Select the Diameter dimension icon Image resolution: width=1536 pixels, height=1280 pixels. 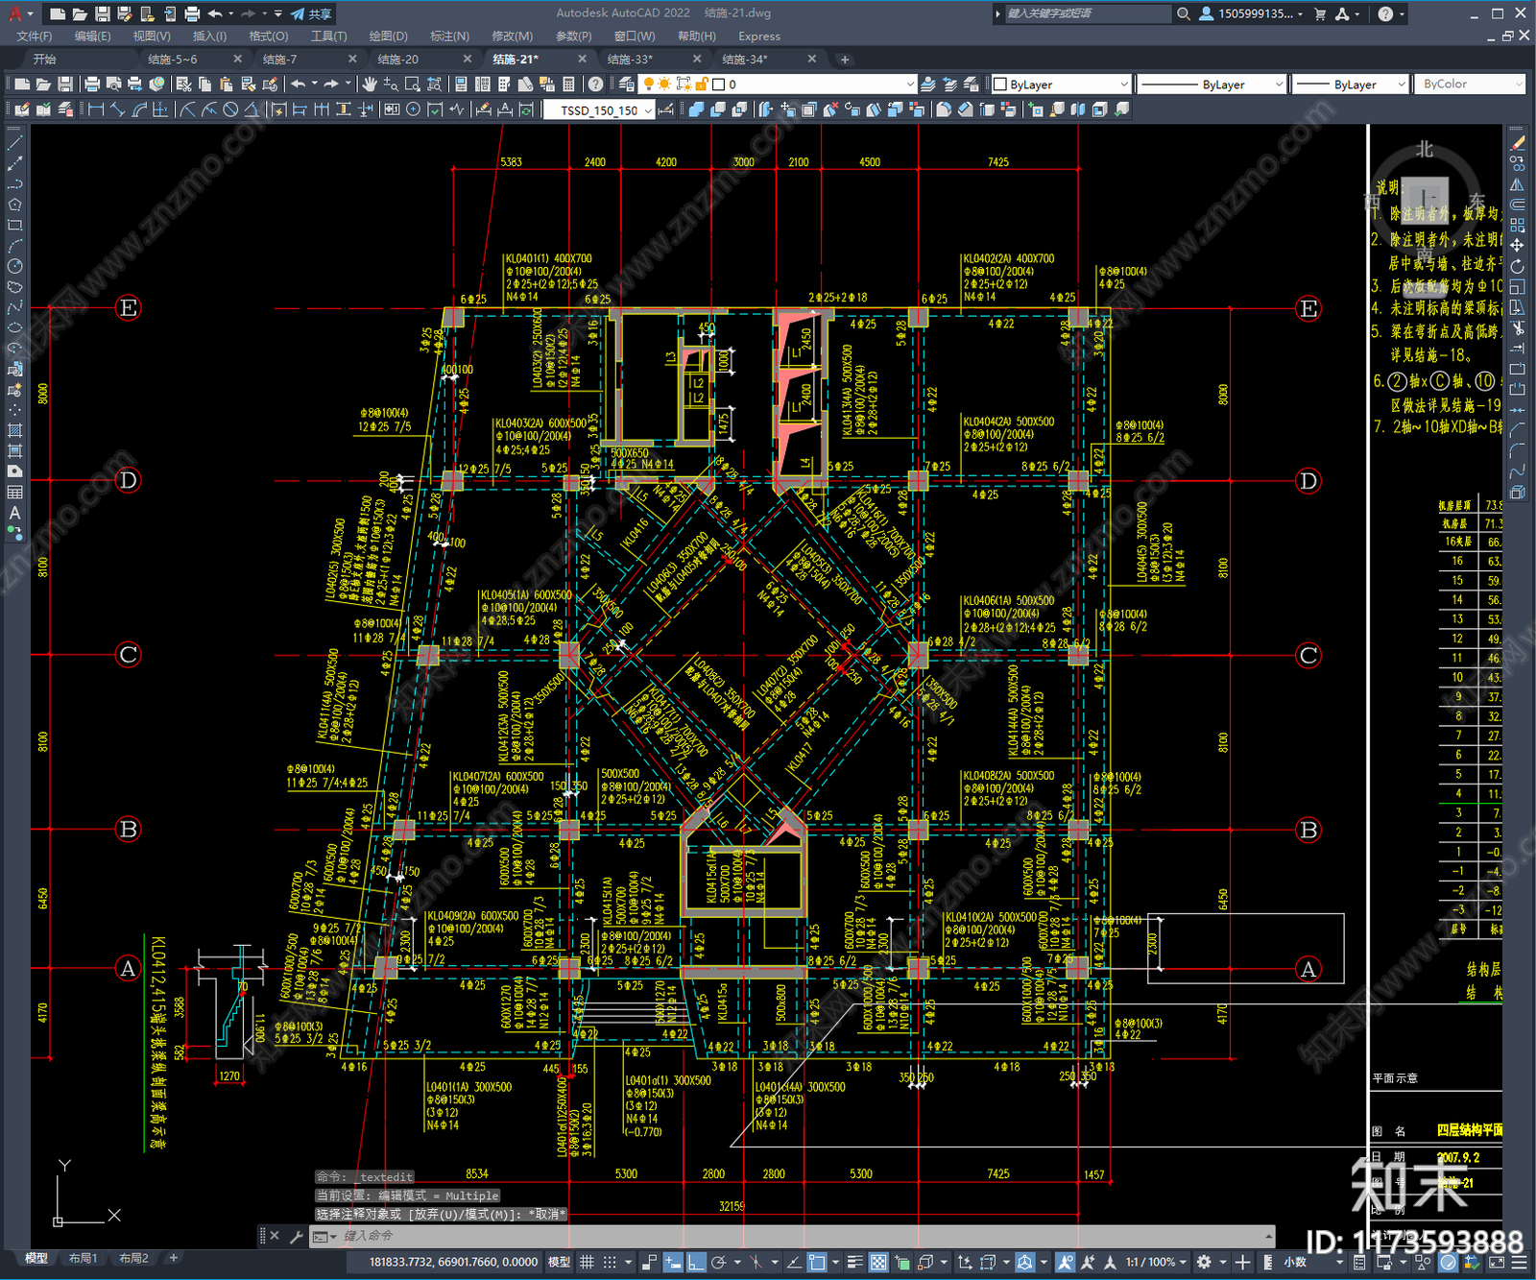pos(230,109)
